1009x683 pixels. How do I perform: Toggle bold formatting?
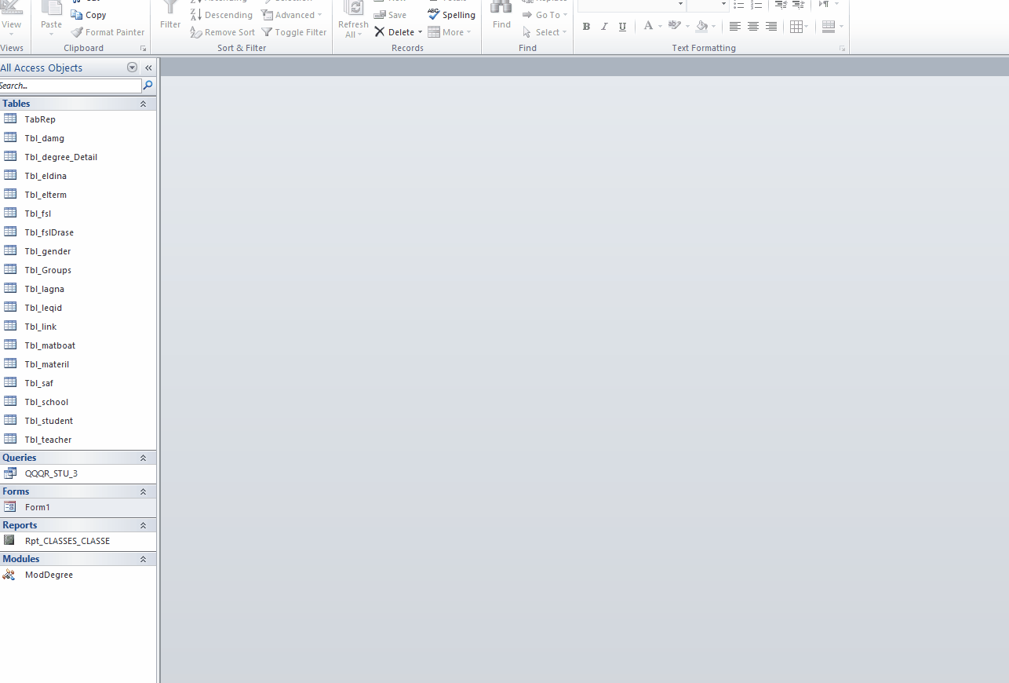click(586, 27)
